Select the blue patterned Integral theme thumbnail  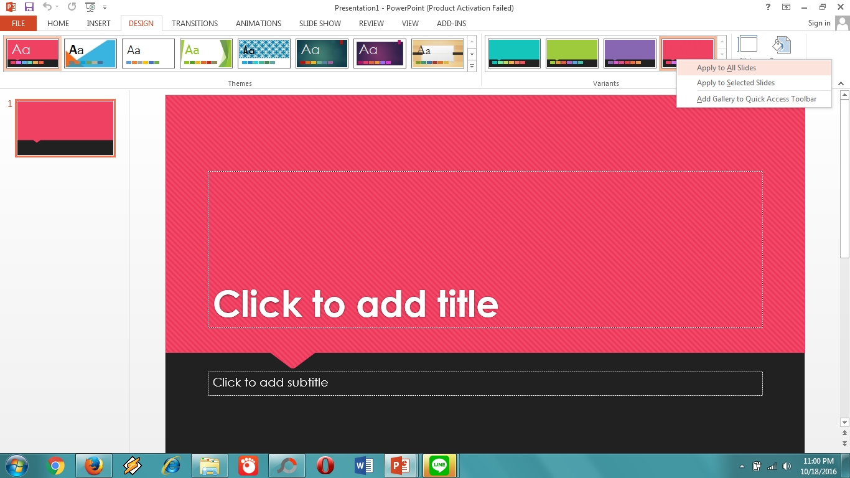[x=264, y=54]
